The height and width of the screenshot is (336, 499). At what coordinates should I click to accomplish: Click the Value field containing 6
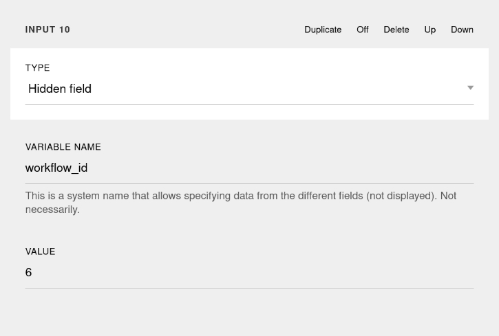[x=249, y=272]
